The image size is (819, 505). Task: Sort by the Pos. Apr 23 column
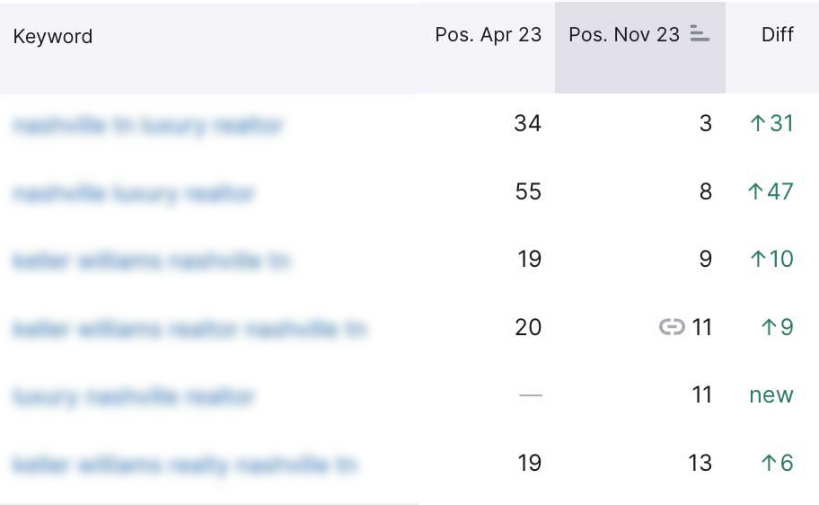tap(488, 35)
